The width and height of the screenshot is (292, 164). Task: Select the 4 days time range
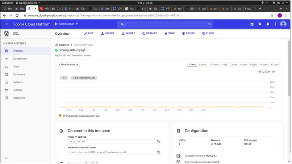click(244, 65)
